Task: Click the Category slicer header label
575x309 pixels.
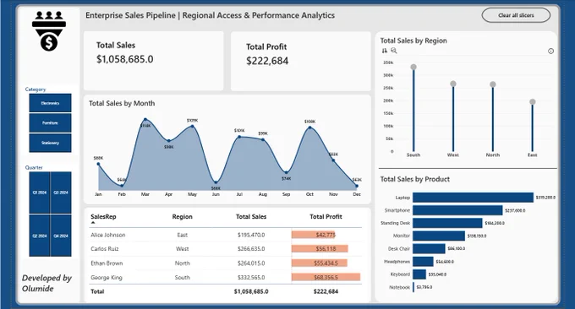Action: (36, 89)
